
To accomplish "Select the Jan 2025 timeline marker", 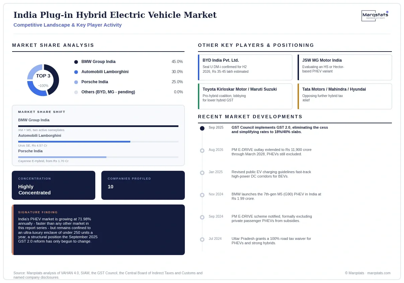I will 202,173.
